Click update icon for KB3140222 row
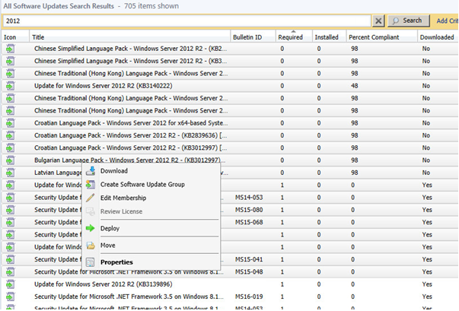The image size is (459, 311). click(10, 86)
